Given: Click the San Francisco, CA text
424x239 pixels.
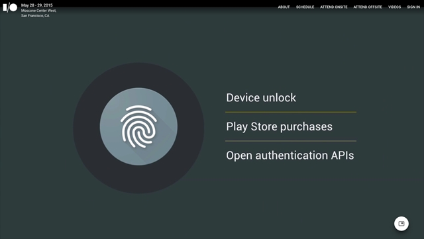Looking at the screenshot, I should coord(35,16).
